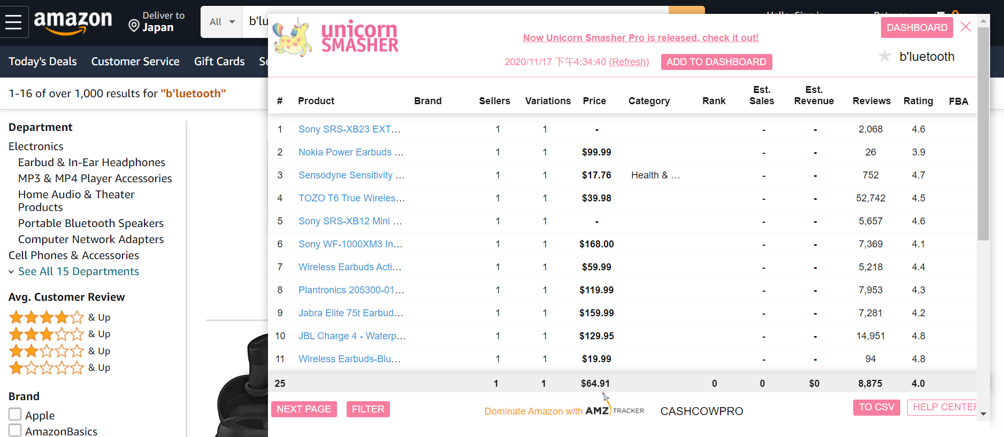The image size is (1004, 437).
Task: Export results with TO CSV button
Action: click(876, 407)
